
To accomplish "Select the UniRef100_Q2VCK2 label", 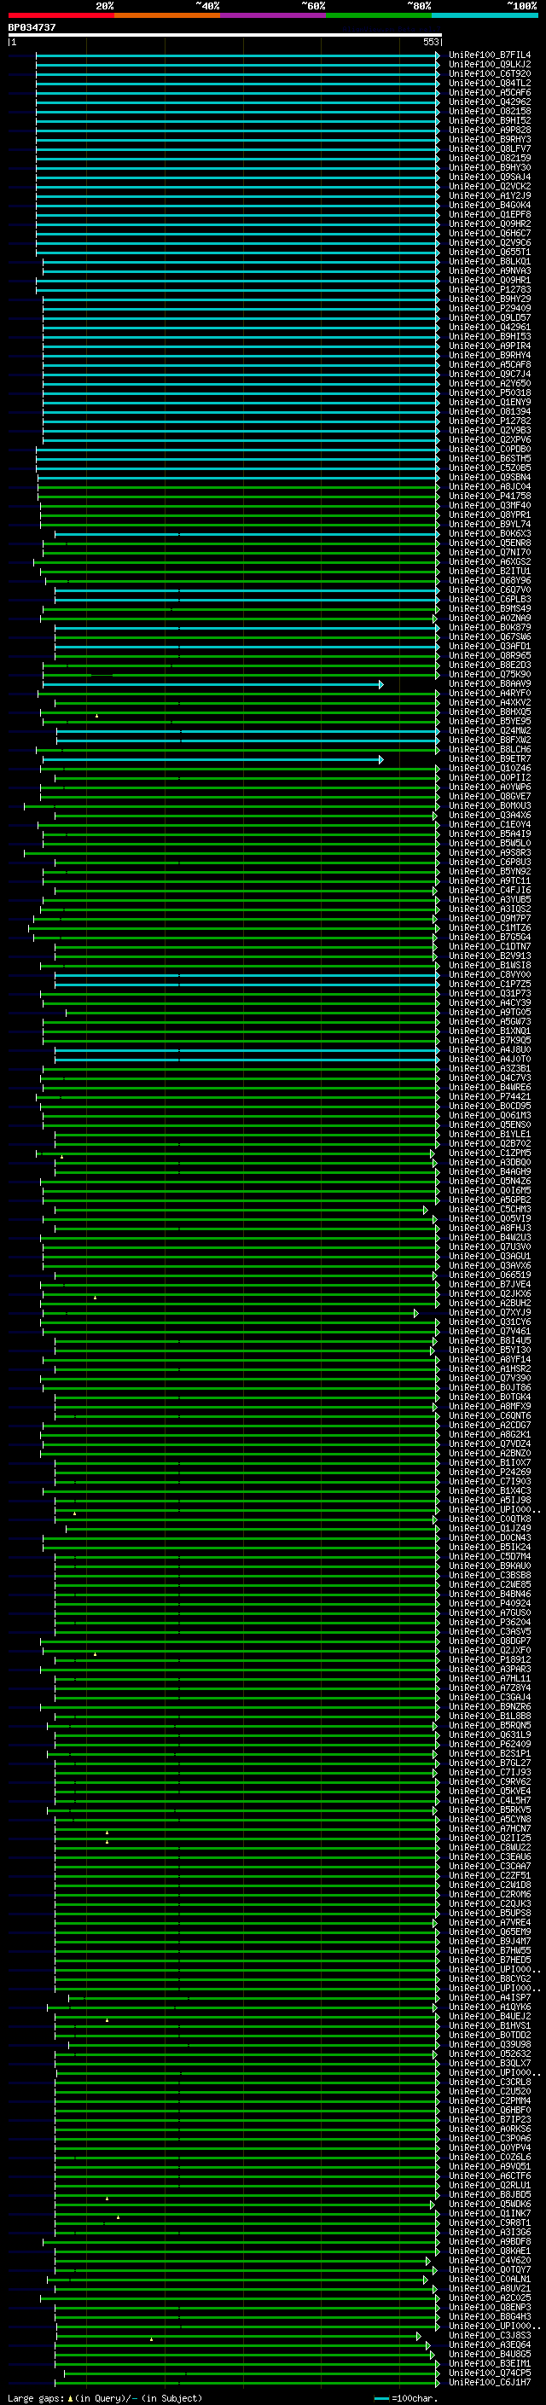I will point(490,186).
